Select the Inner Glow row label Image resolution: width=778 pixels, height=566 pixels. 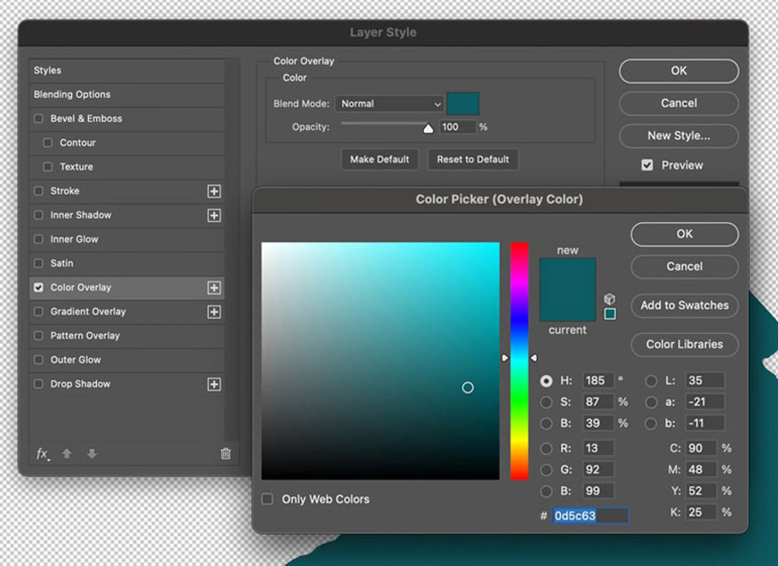75,239
